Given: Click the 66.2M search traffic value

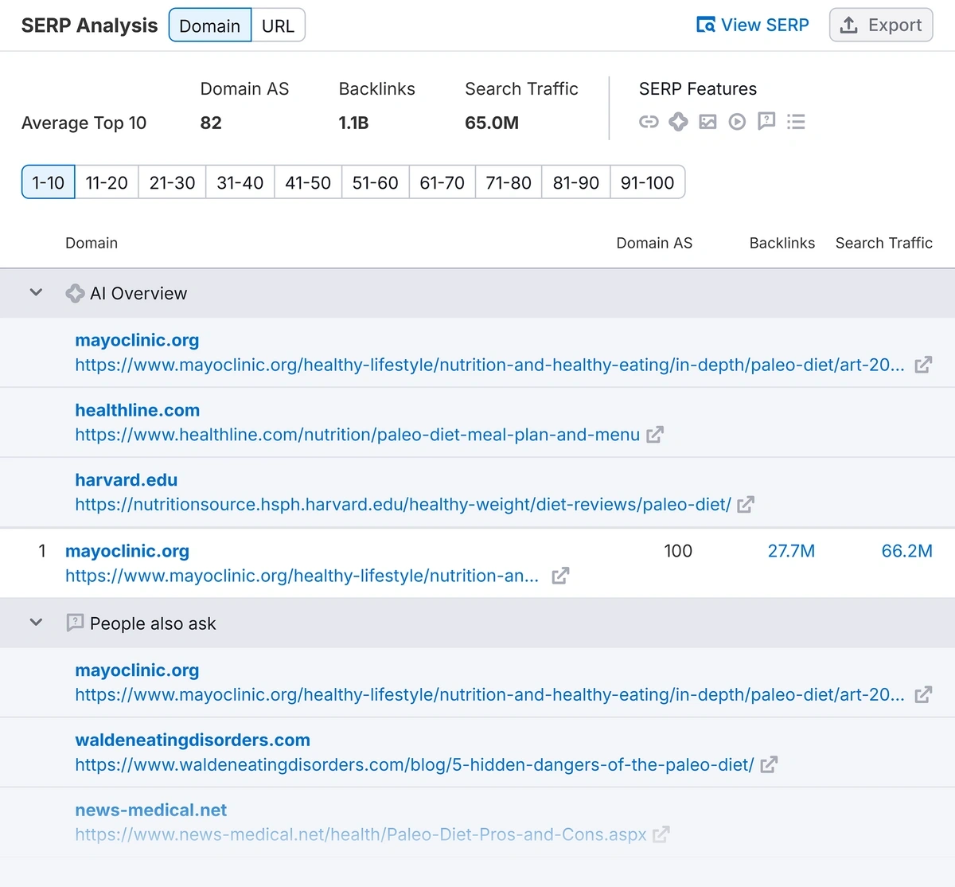Looking at the screenshot, I should (x=906, y=551).
